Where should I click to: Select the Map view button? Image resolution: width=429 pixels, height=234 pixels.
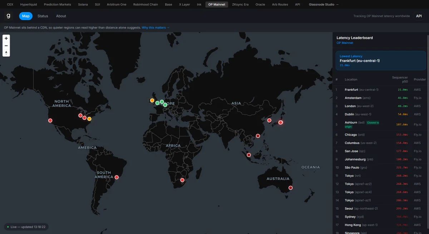[x=26, y=16]
